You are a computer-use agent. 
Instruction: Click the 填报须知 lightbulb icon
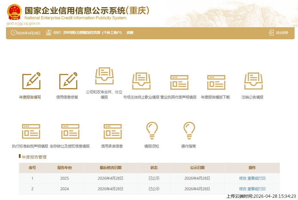pyautogui.click(x=152, y=130)
